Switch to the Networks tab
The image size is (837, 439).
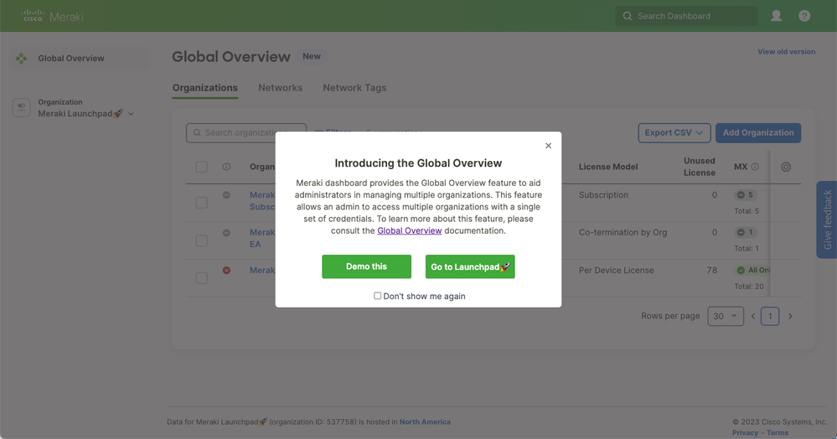280,88
